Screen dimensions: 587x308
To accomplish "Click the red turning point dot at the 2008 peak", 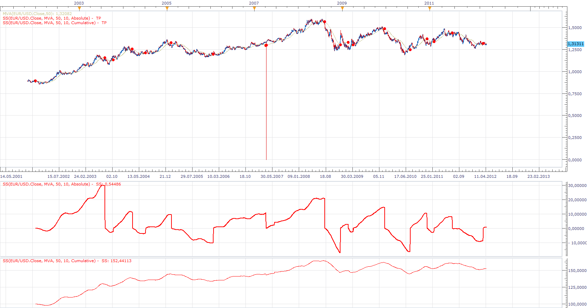I will click(x=325, y=22).
